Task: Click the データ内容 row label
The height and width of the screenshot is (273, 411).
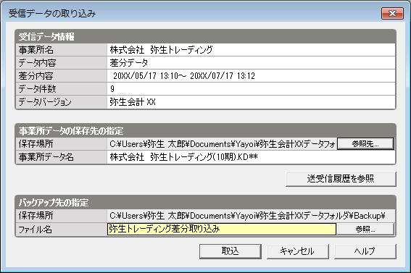Action: (37, 63)
